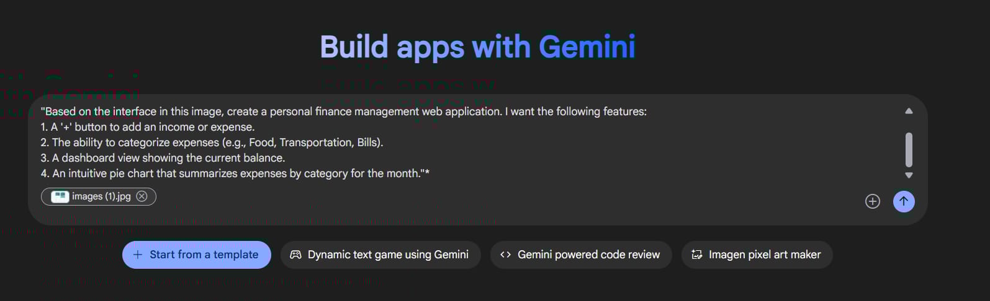This screenshot has width=990, height=301.
Task: Click the plus icon in the template button
Action: (x=138, y=255)
